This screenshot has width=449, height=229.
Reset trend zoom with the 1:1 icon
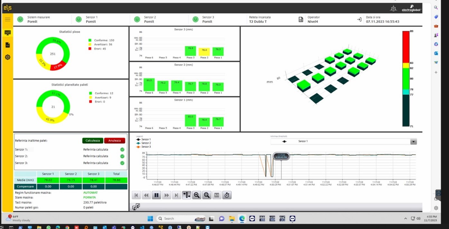click(x=217, y=195)
